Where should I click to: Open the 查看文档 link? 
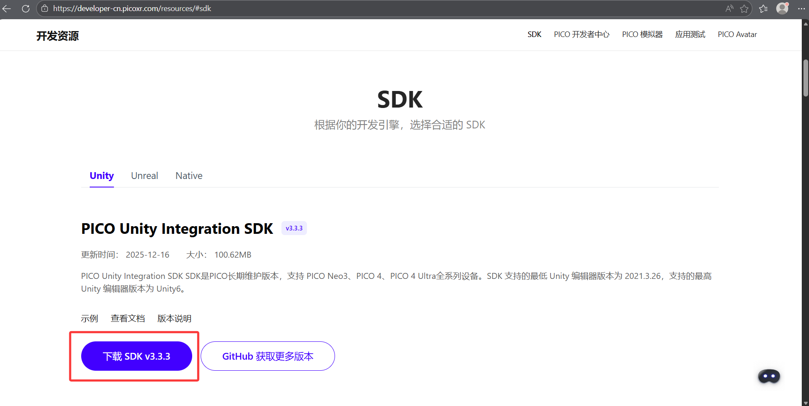128,318
